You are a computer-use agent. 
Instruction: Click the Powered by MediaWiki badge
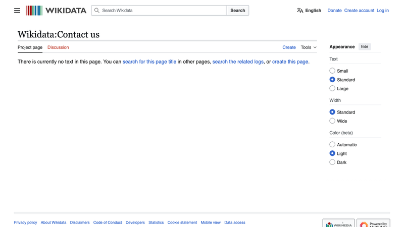373,223
